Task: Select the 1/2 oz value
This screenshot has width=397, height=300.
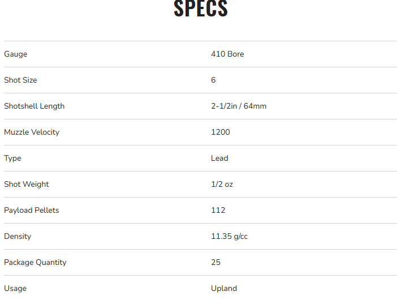Action: (222, 185)
